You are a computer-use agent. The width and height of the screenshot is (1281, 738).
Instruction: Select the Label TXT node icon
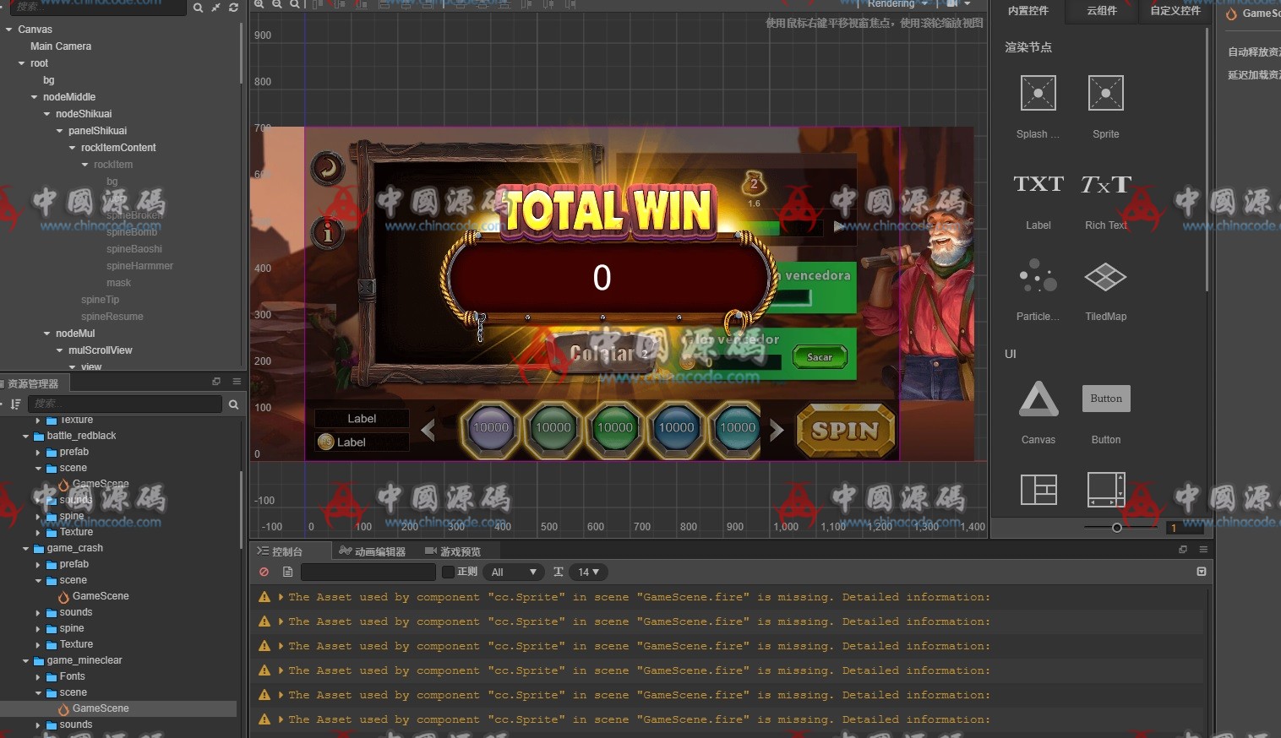[1038, 185]
